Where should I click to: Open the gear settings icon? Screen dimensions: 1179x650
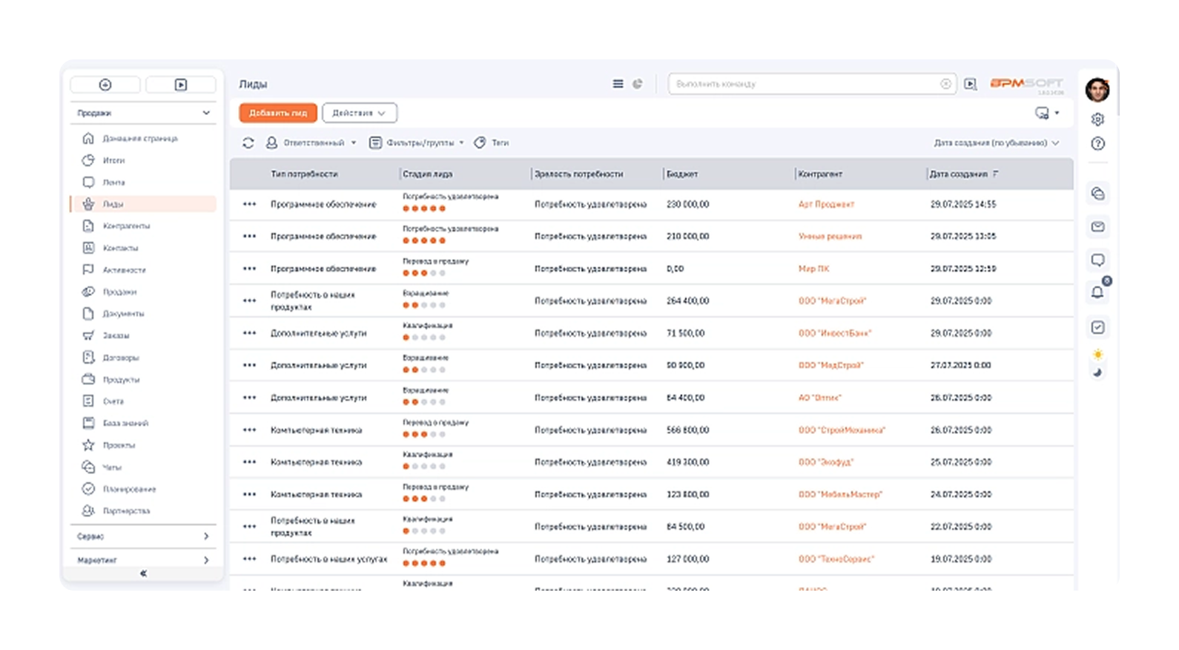coord(1097,119)
